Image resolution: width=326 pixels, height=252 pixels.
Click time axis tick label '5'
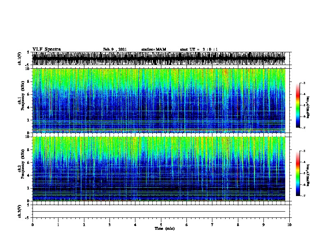click(x=161, y=225)
